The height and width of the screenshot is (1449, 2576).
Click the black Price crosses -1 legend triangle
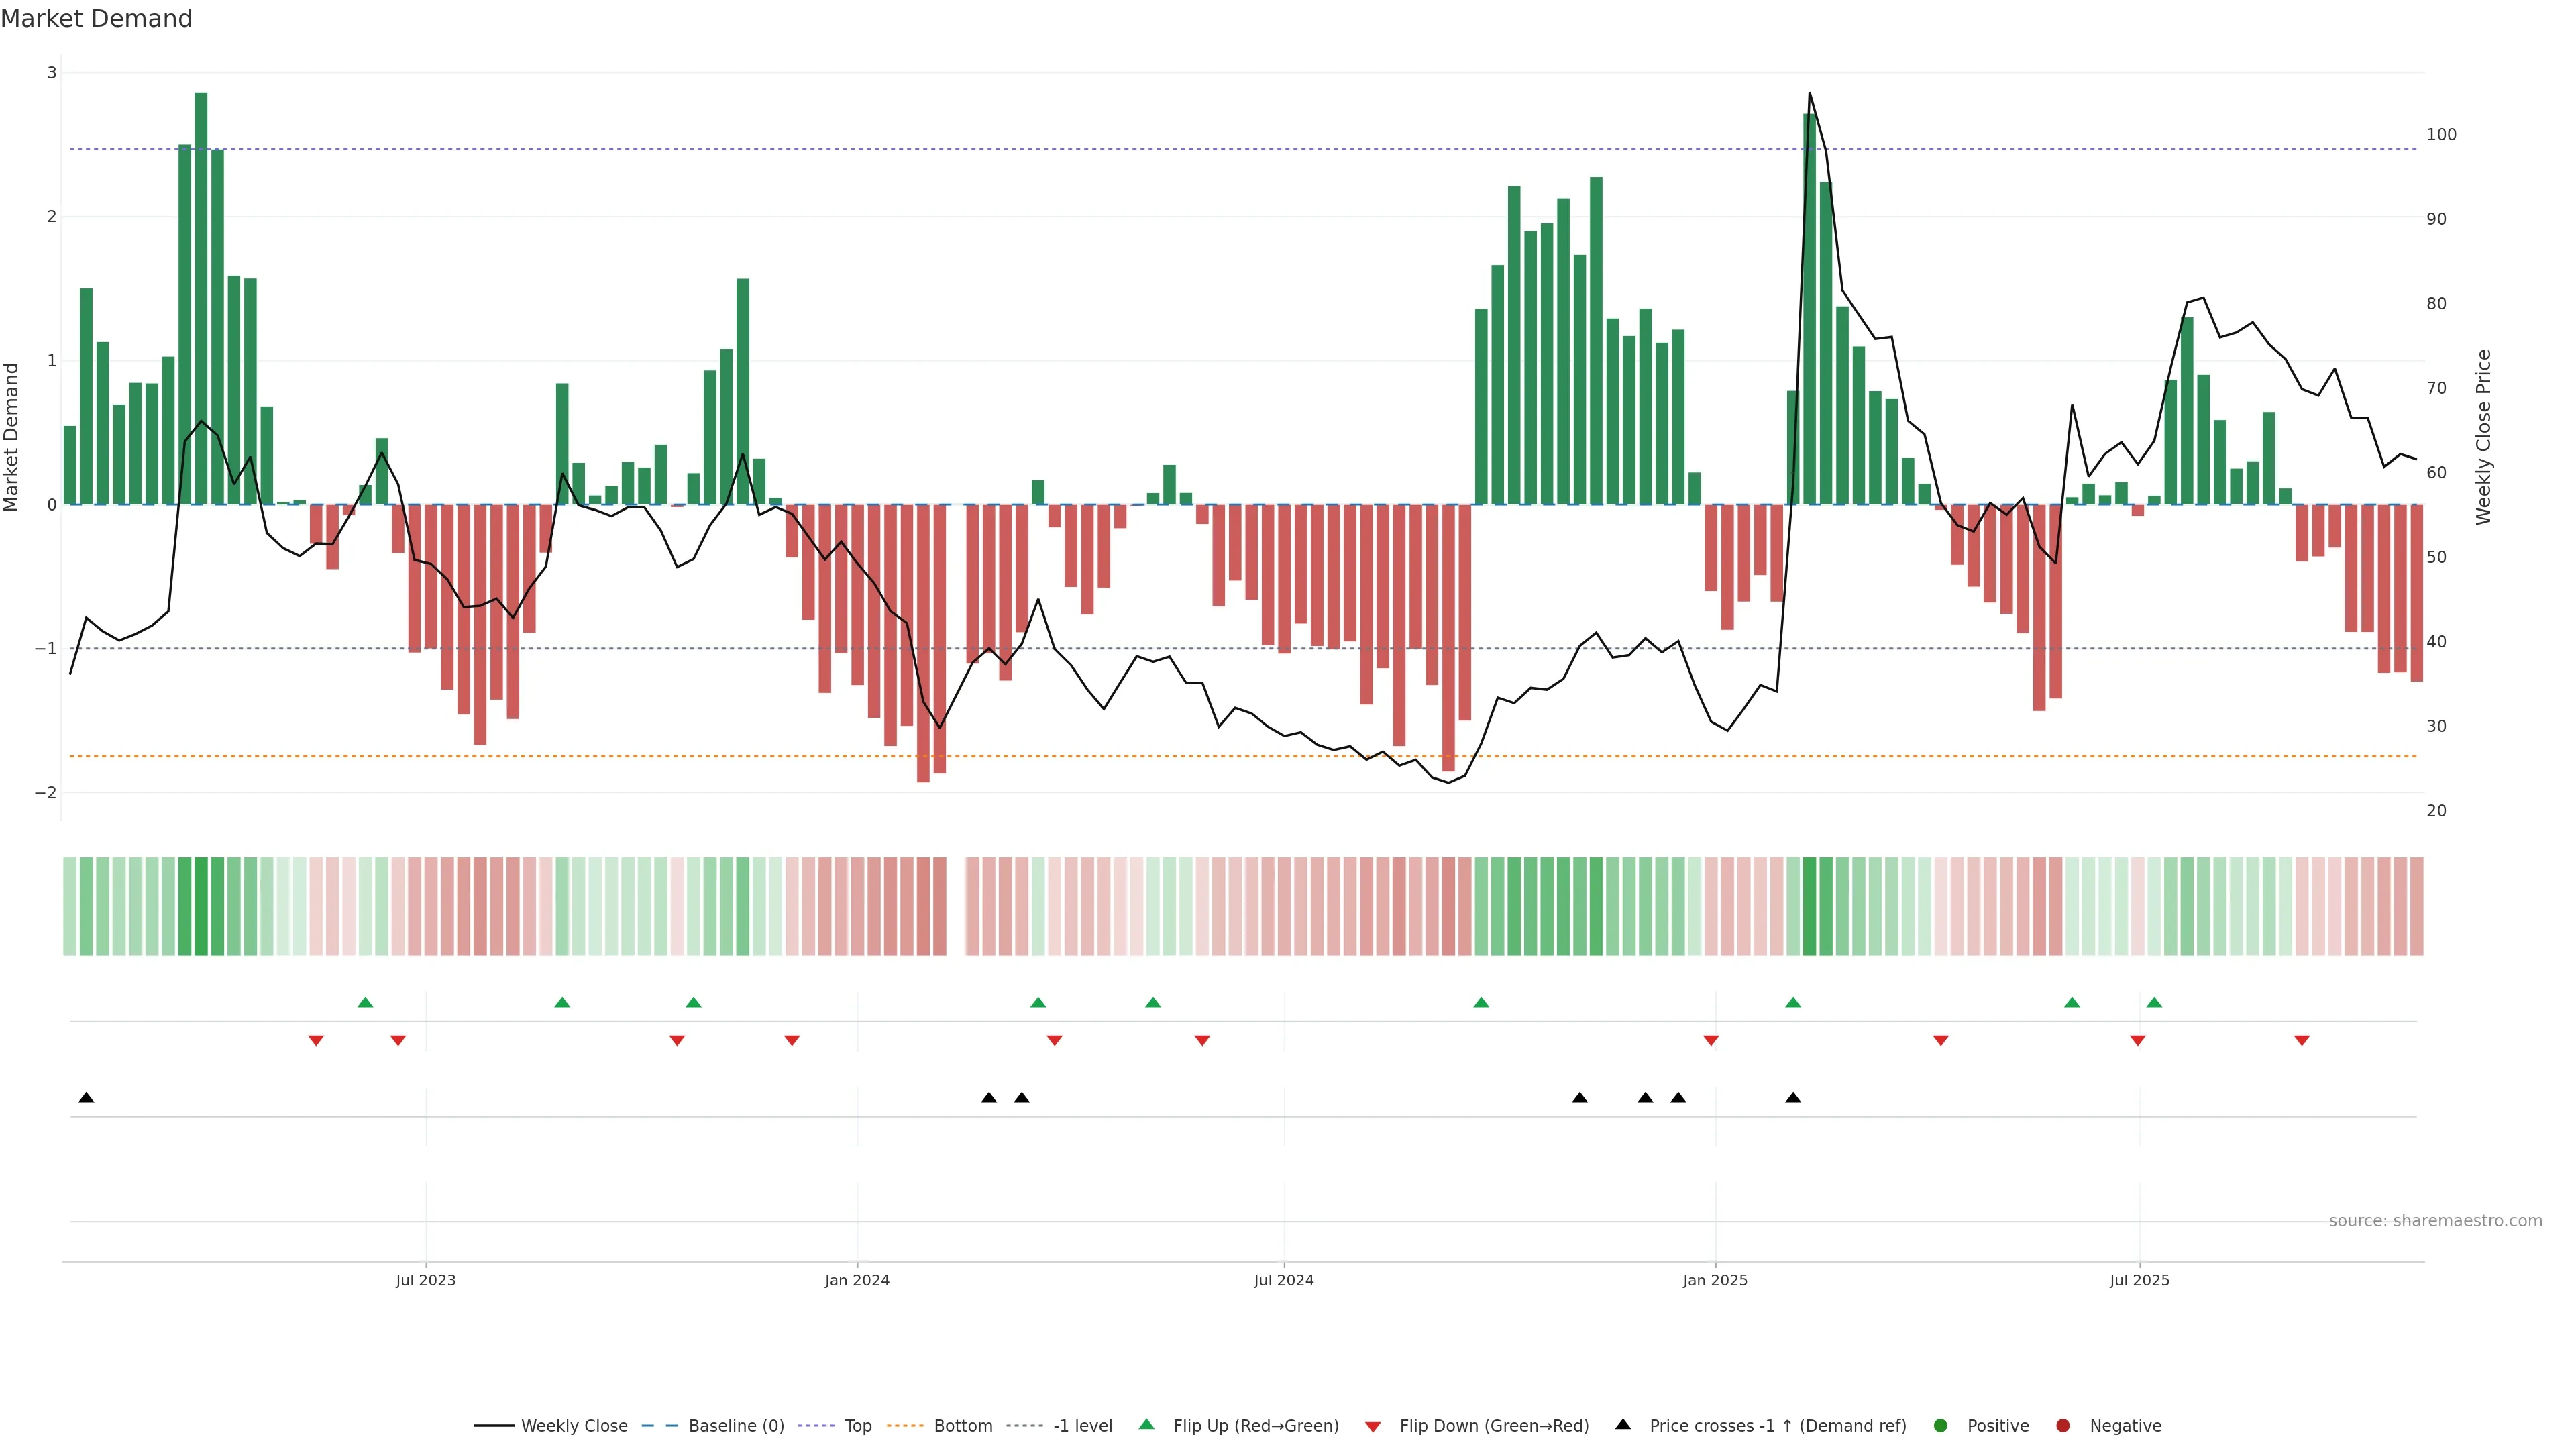click(x=1623, y=1424)
